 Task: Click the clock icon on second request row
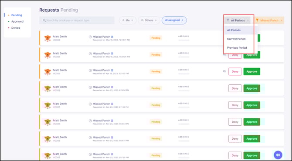pos(90,54)
